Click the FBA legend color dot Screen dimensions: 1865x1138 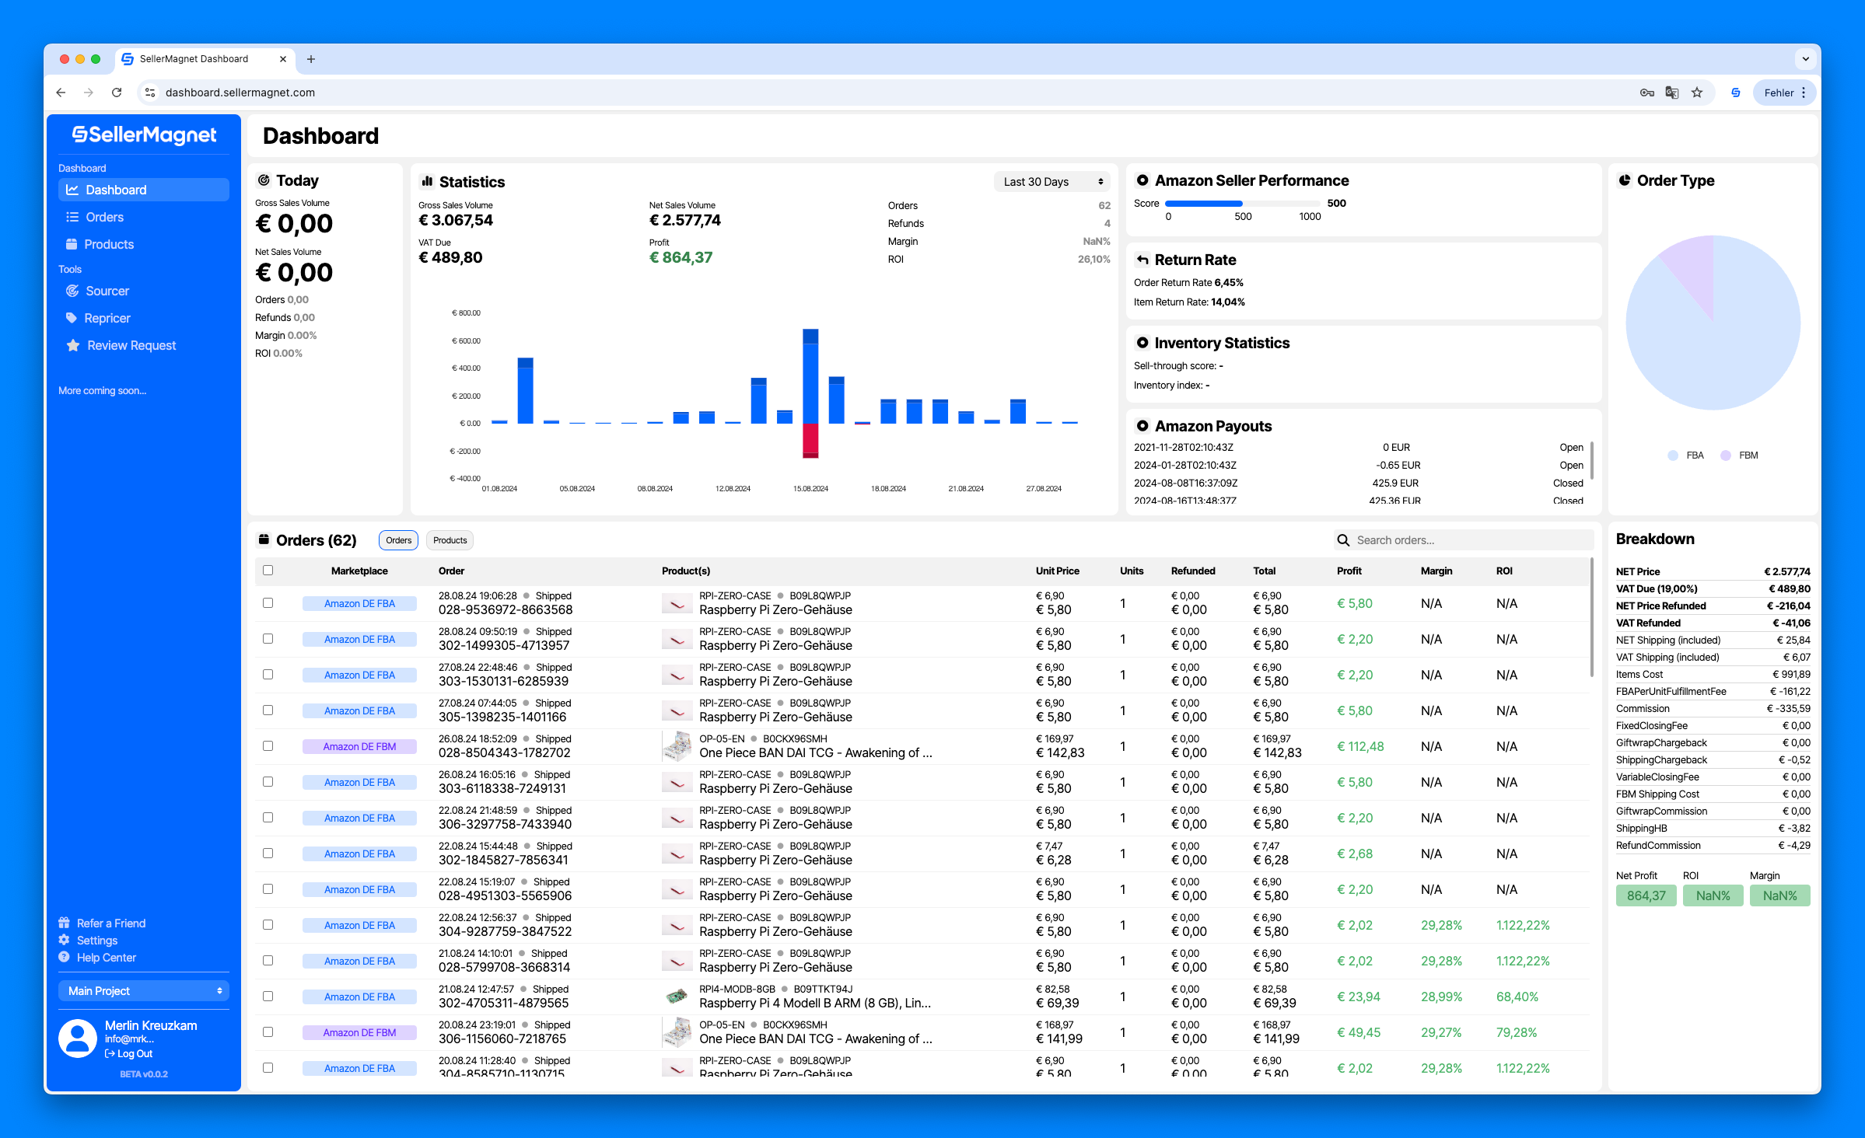pos(1673,456)
